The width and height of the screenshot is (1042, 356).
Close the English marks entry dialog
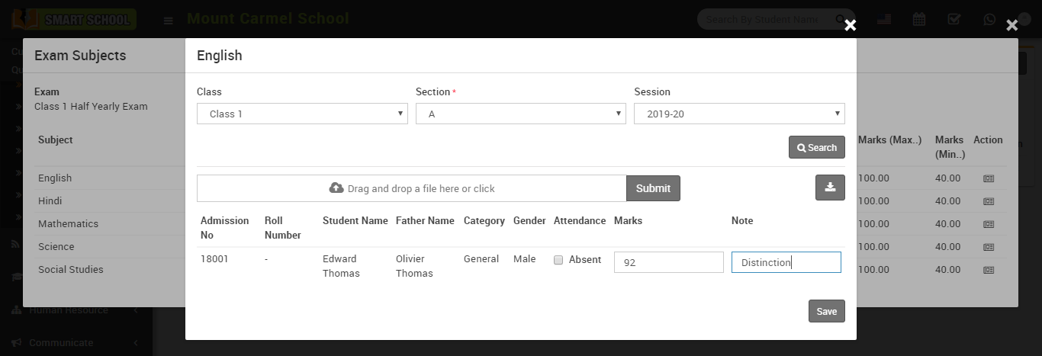tap(850, 25)
